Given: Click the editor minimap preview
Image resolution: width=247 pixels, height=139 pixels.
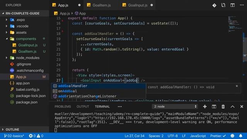Looking at the screenshot, I should point(235,24).
